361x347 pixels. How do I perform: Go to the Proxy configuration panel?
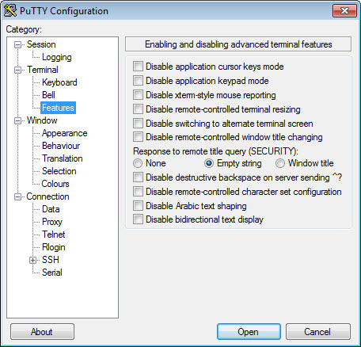pyautogui.click(x=52, y=222)
